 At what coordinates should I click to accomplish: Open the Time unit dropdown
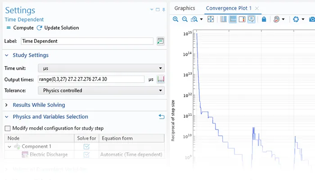(101, 68)
